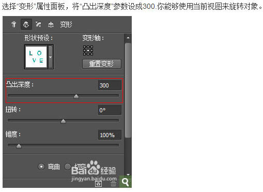Click the 锥度 slider handle

pos(19,146)
